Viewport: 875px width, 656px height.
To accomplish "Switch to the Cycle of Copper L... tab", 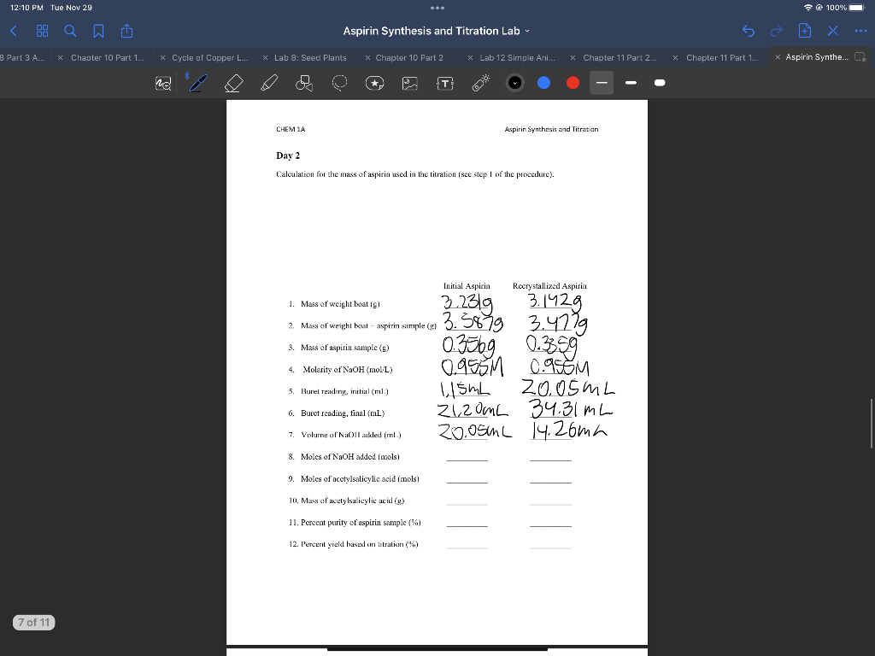I will 210,57.
